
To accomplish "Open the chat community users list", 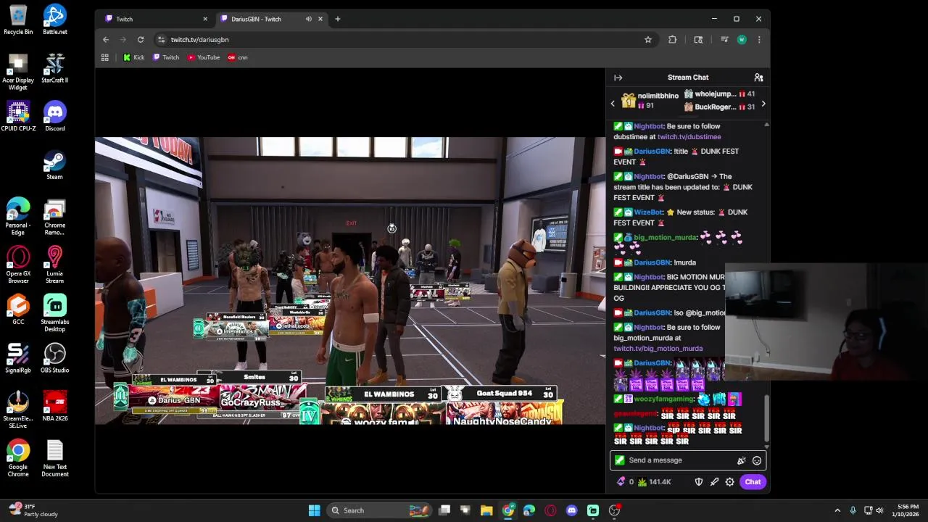I will point(758,78).
